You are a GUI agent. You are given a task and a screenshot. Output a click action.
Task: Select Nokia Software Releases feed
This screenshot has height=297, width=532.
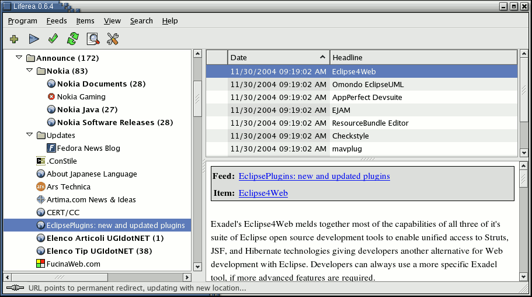point(115,122)
